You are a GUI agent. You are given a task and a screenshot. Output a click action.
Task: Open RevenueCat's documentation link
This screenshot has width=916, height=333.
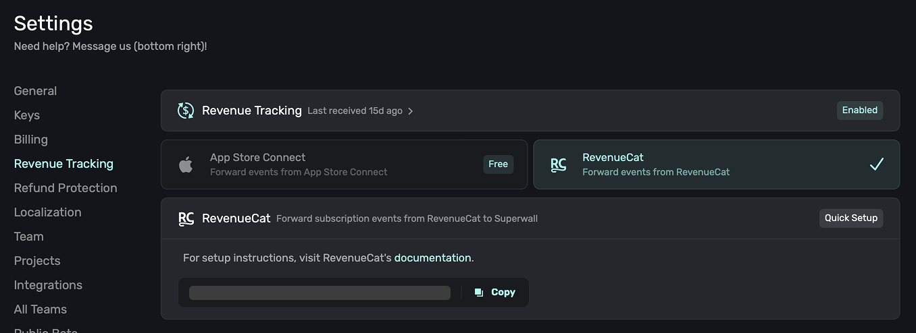click(432, 258)
